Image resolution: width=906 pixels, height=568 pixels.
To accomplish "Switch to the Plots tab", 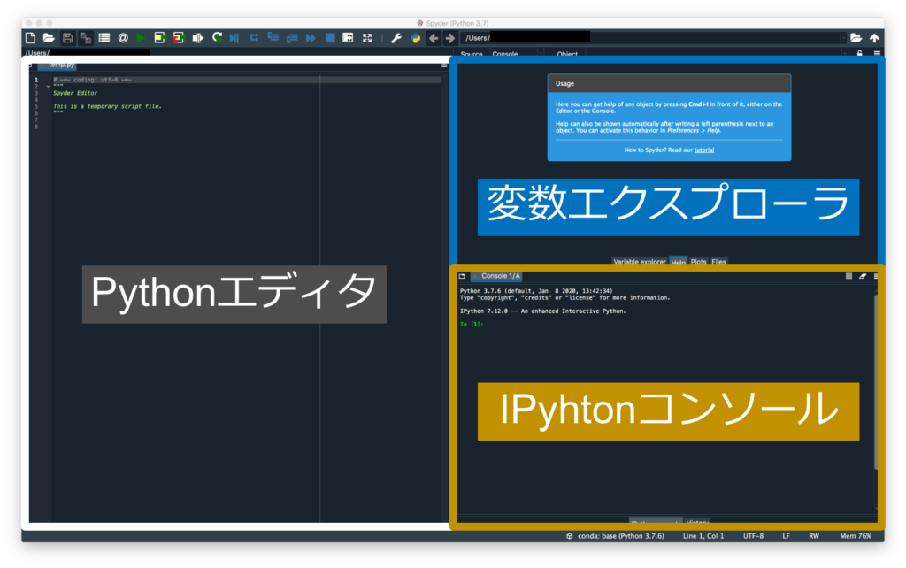I will [699, 262].
